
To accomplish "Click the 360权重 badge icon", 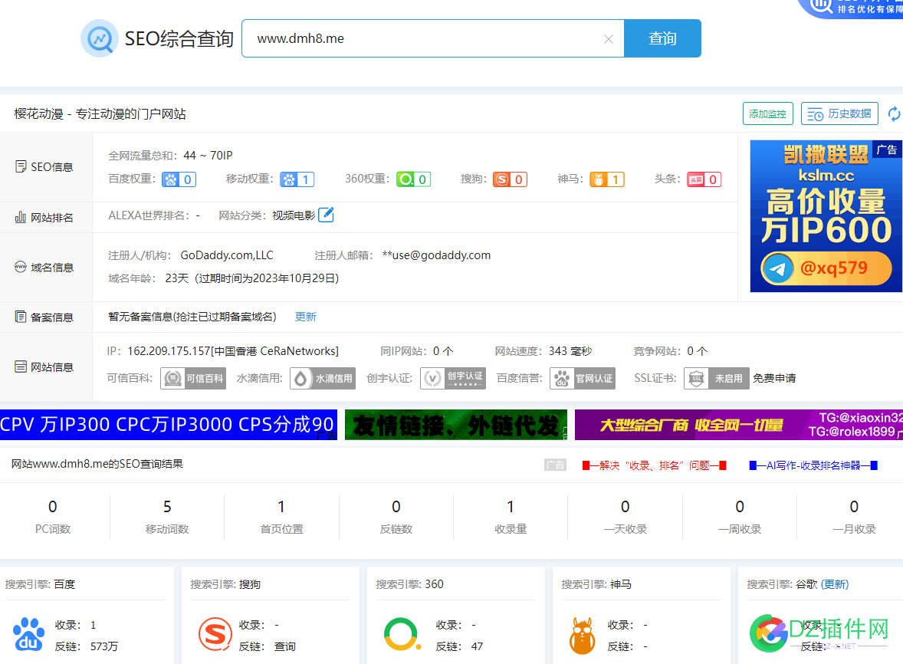I will 413,179.
